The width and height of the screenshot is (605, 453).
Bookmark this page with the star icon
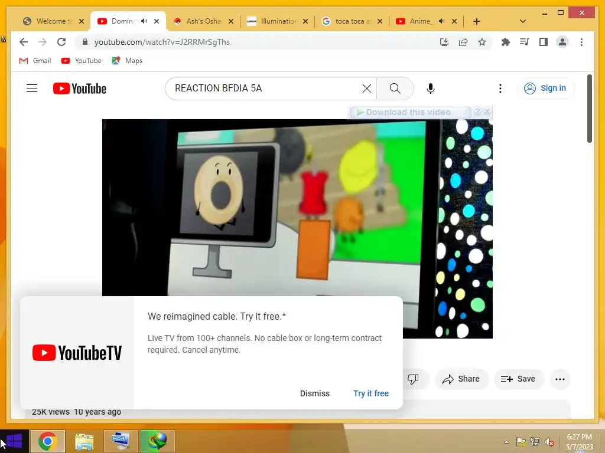click(x=482, y=42)
